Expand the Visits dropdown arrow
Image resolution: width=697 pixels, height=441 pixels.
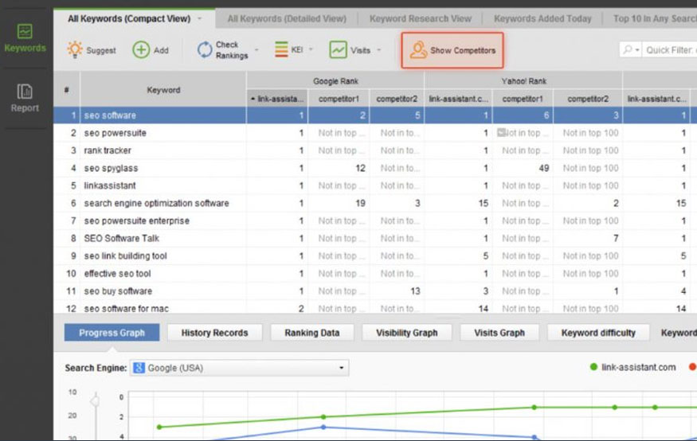pyautogui.click(x=378, y=49)
